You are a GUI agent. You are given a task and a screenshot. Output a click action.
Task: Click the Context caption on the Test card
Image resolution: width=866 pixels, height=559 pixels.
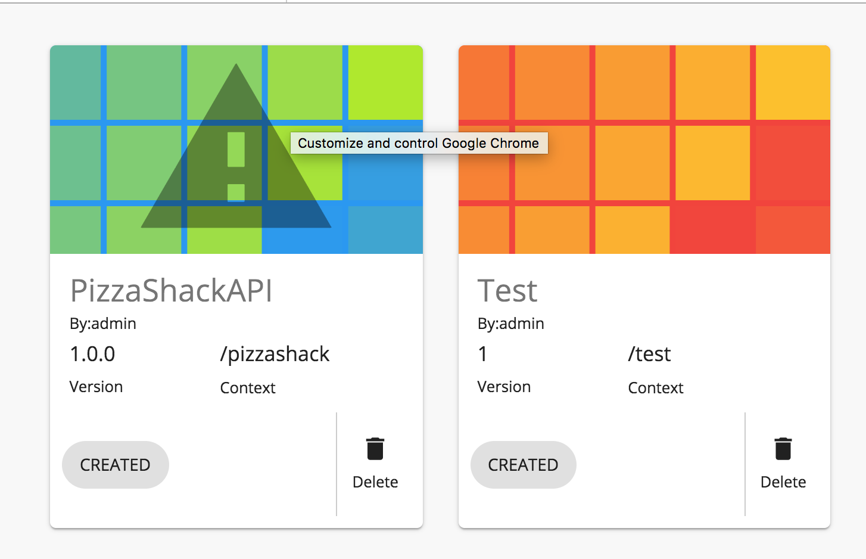click(655, 388)
